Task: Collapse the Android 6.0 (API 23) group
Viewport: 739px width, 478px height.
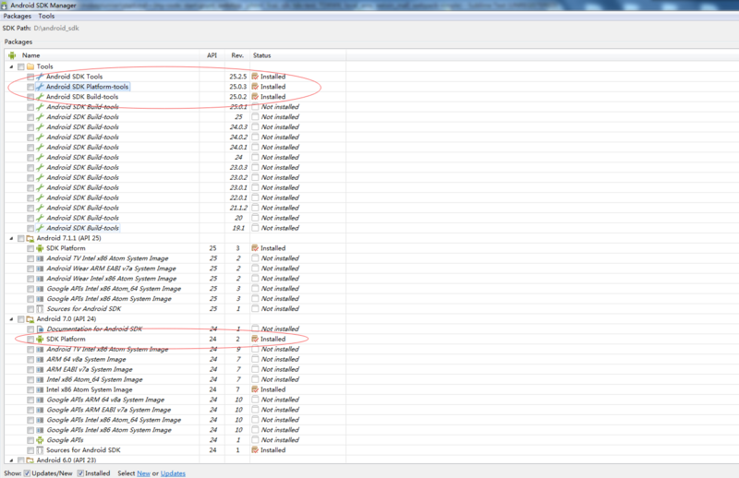Action: 11,460
